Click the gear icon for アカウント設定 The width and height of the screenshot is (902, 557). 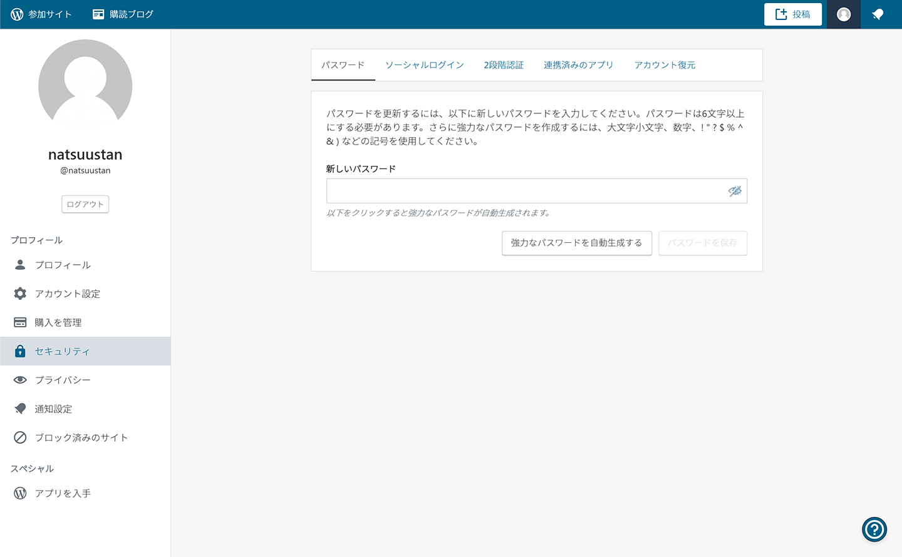[20, 294]
